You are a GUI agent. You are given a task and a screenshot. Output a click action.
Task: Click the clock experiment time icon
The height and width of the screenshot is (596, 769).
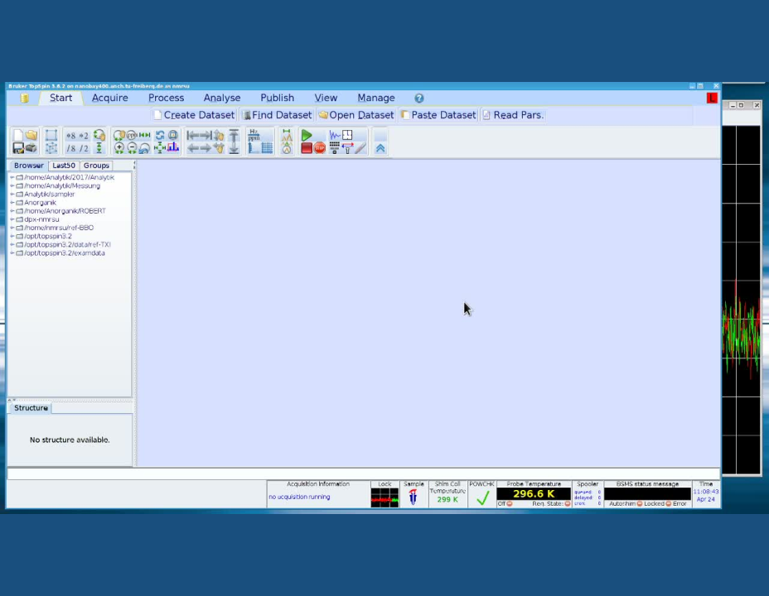(347, 135)
